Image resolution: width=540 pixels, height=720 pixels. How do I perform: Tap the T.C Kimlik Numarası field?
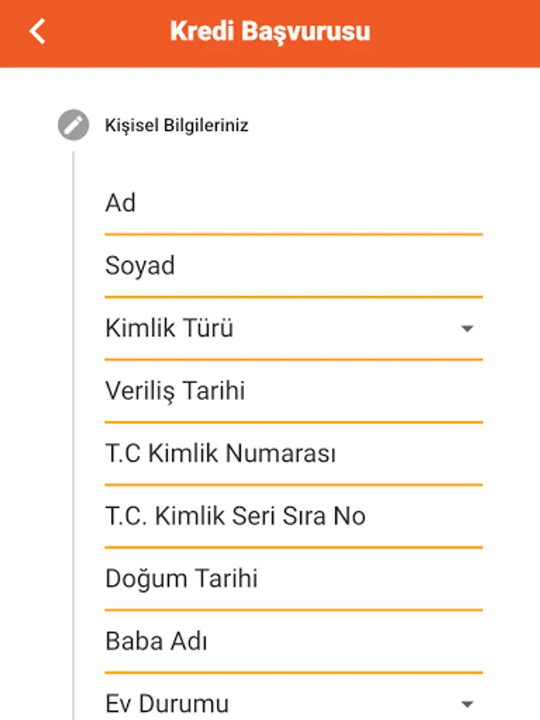click(293, 454)
